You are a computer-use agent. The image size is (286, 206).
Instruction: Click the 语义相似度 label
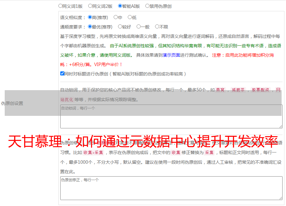[73, 18]
